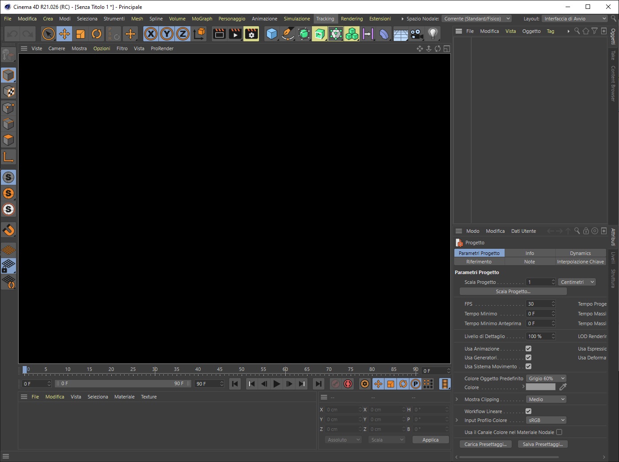Image resolution: width=619 pixels, height=462 pixels.
Task: Click Carica Presettaggi... button
Action: pos(485,444)
